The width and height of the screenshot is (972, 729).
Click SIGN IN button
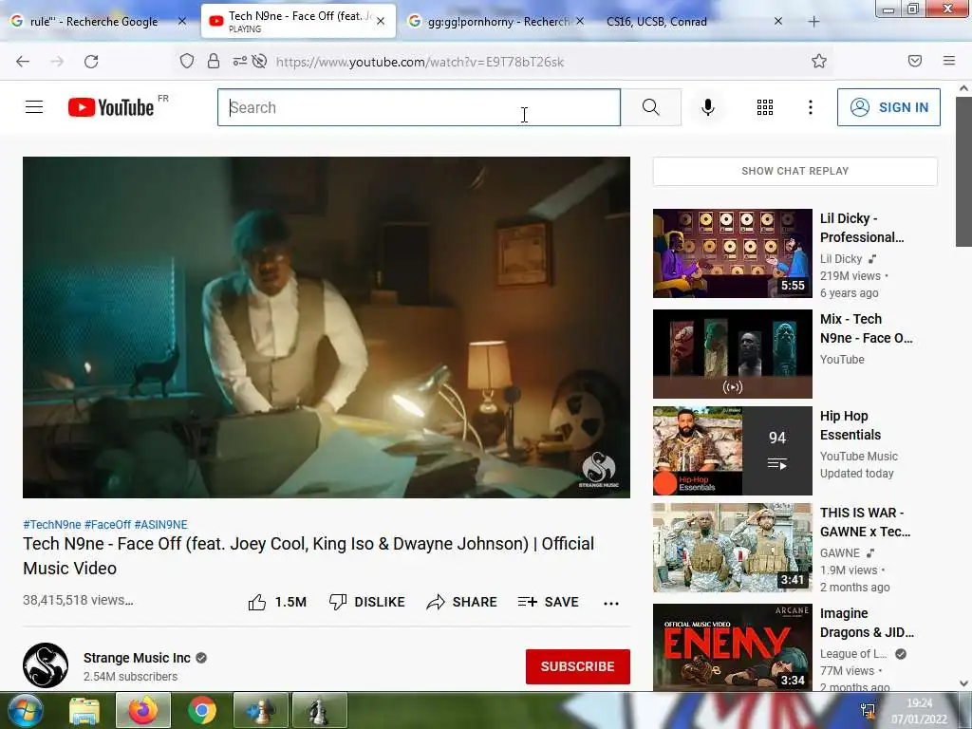click(x=888, y=107)
